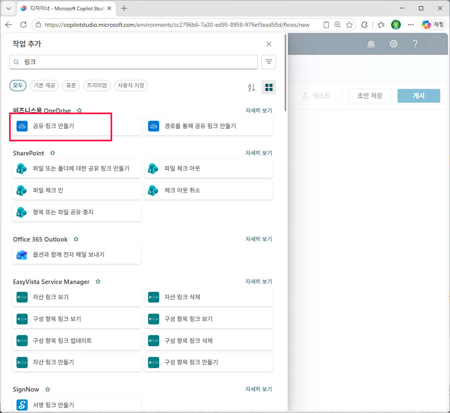Click the 링크 search field
450x413 pixels.
[x=134, y=62]
